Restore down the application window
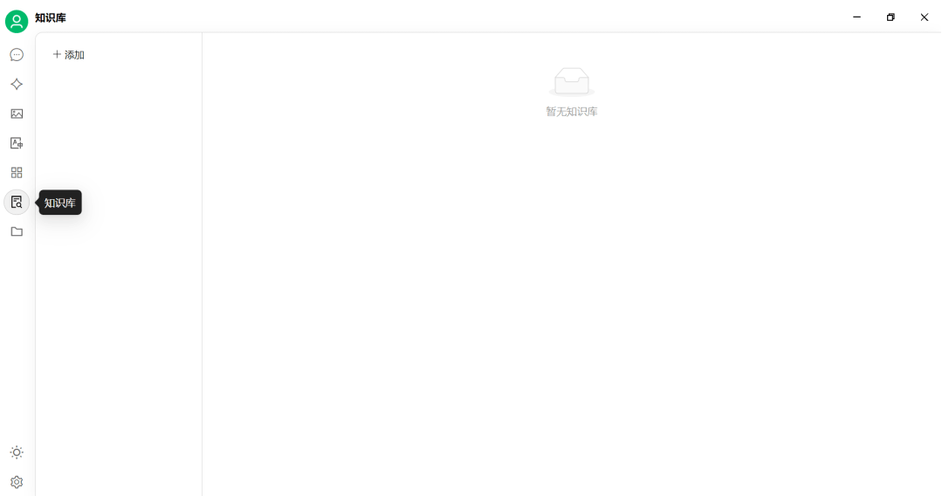The width and height of the screenshot is (942, 496). (890, 17)
